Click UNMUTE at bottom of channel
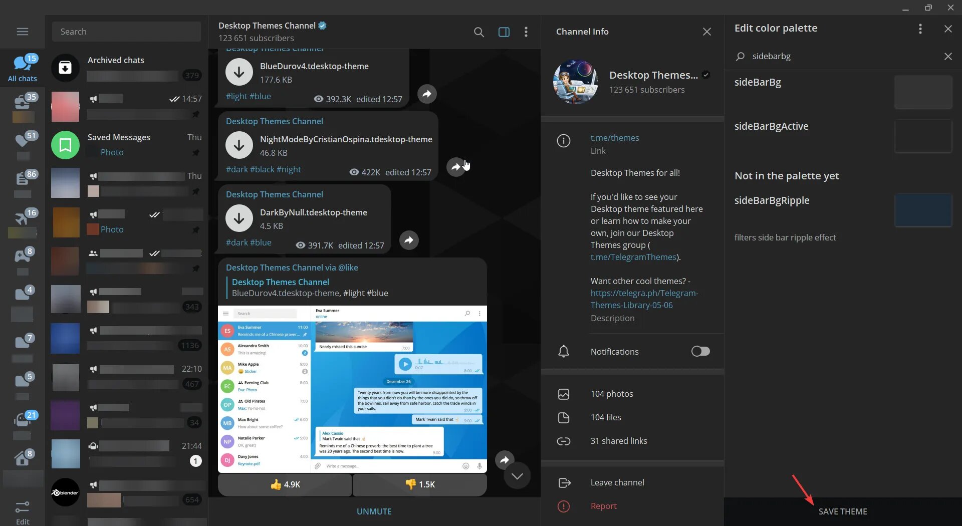 374,511
